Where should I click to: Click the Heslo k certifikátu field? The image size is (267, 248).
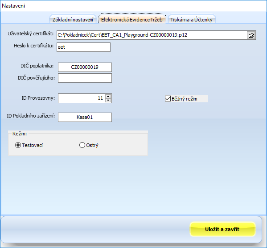click(83, 47)
